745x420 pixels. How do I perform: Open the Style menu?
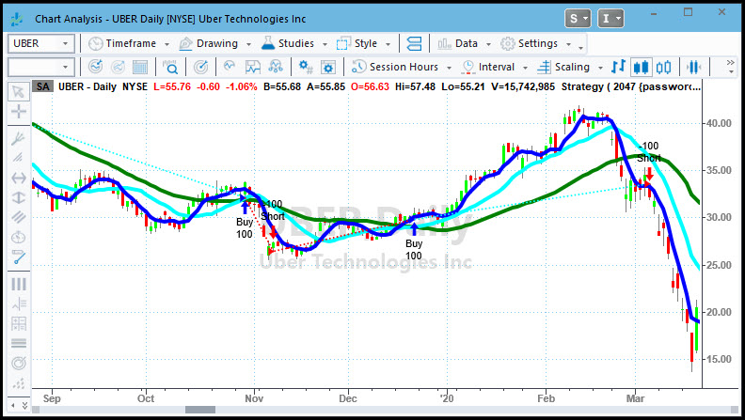pyautogui.click(x=357, y=43)
